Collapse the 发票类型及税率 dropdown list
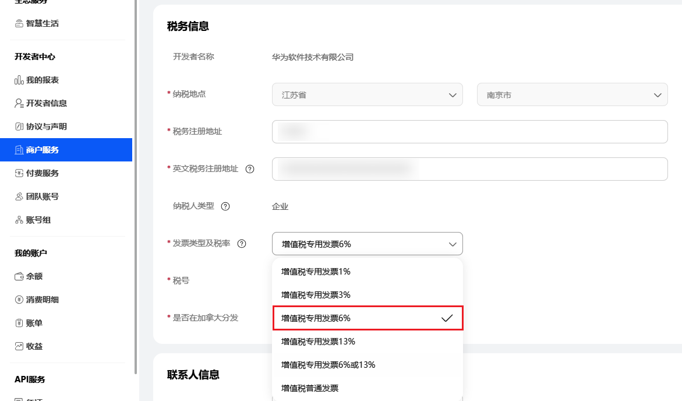 click(453, 244)
